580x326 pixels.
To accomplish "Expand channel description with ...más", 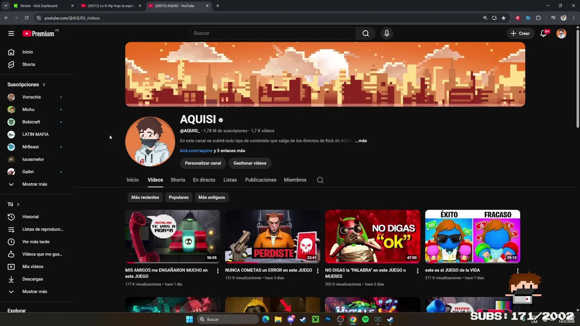I will pyautogui.click(x=361, y=141).
